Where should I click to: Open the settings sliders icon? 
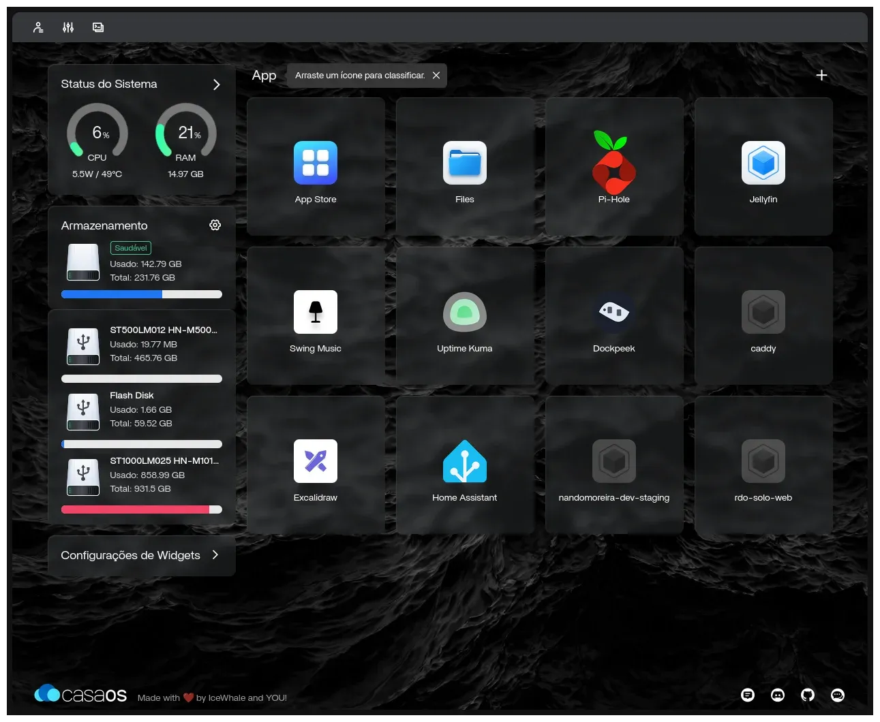click(x=68, y=27)
